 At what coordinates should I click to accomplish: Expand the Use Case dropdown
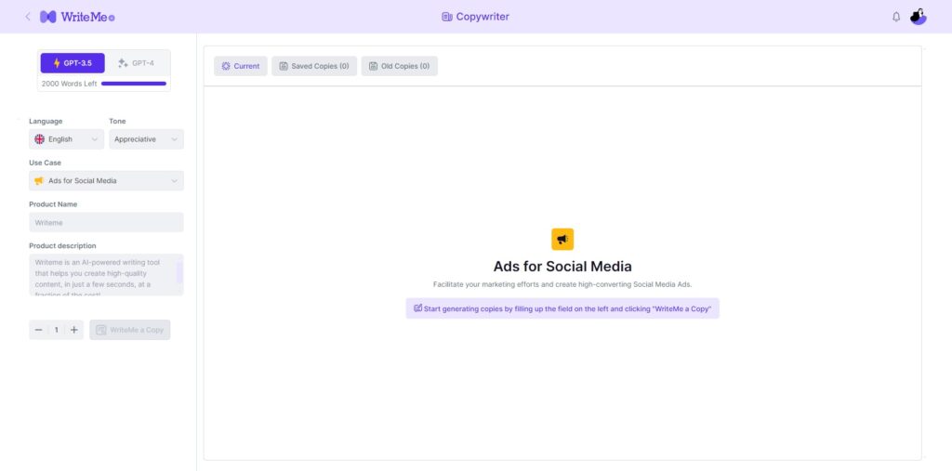click(106, 181)
